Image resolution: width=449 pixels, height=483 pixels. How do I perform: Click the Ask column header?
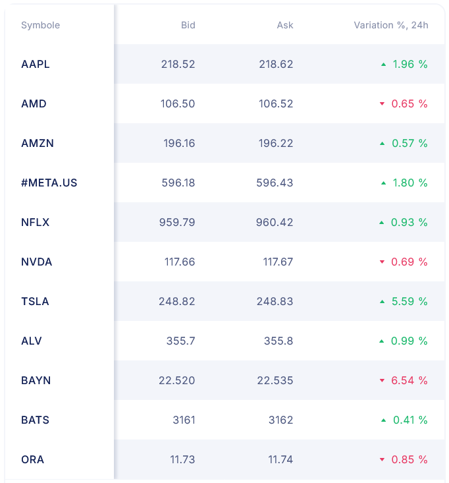coord(285,26)
